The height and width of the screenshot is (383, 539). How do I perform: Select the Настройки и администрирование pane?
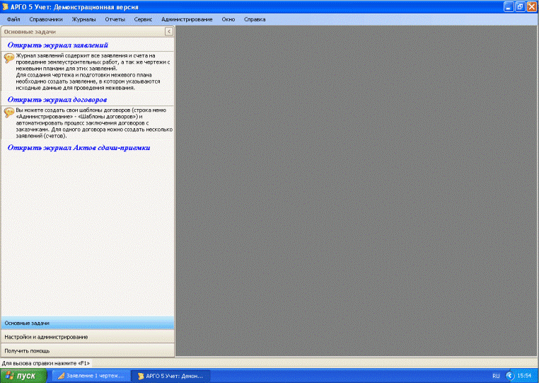click(x=46, y=337)
